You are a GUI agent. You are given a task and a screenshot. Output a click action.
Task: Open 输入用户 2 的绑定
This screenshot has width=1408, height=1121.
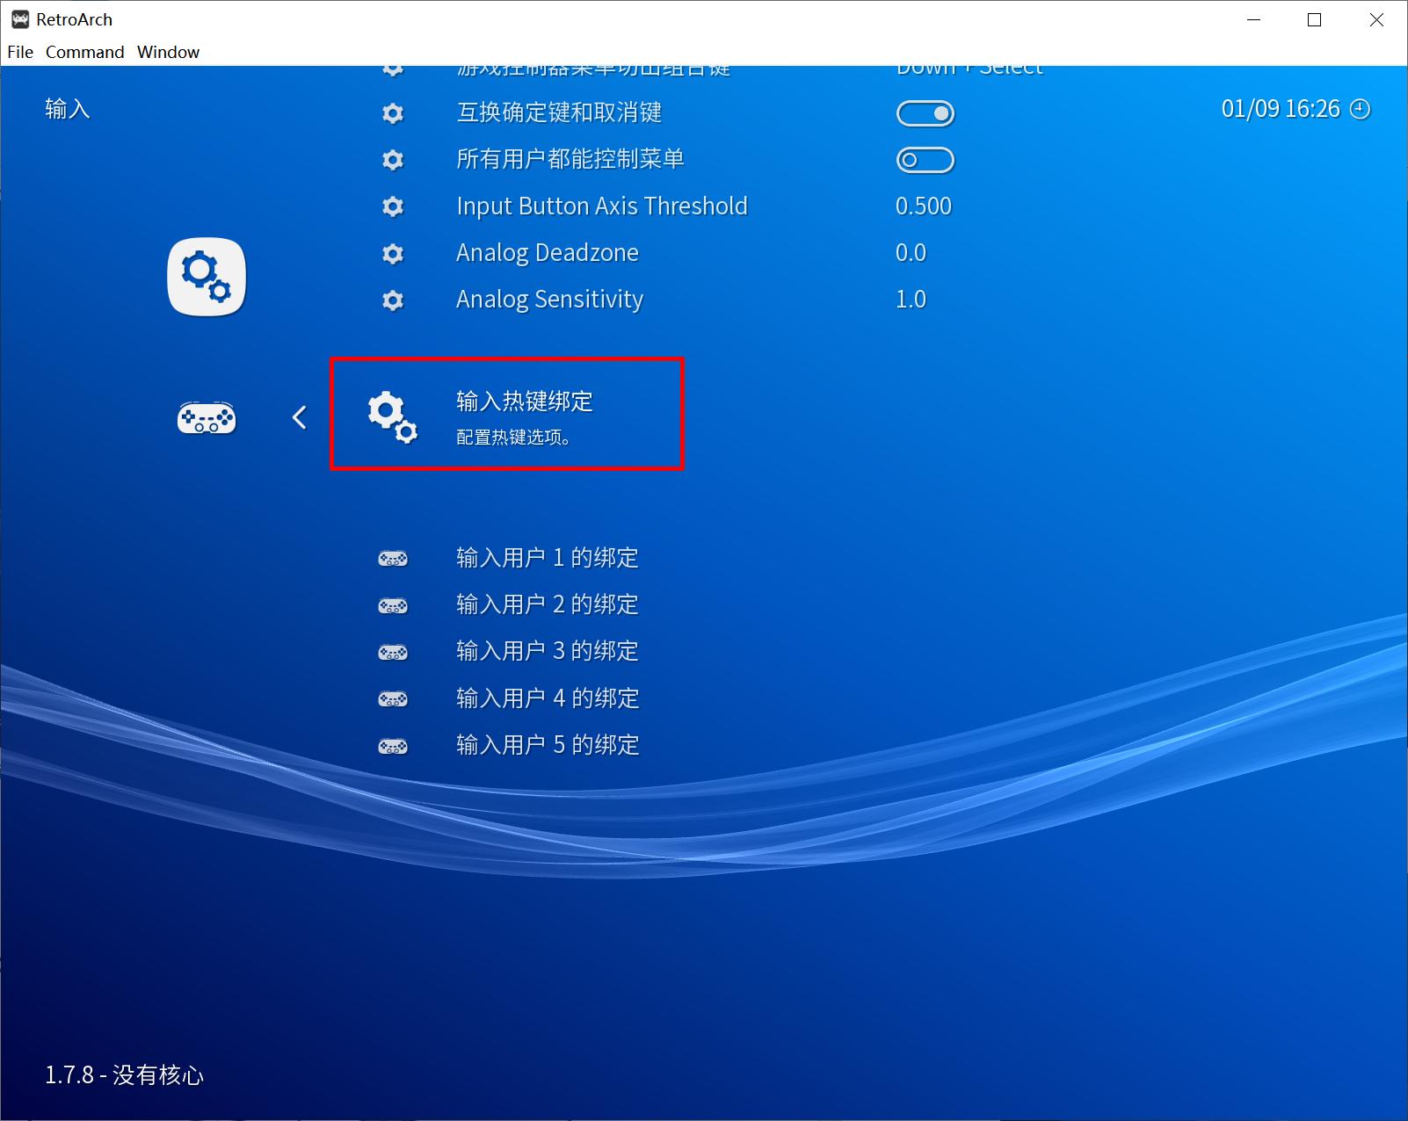[x=548, y=604]
